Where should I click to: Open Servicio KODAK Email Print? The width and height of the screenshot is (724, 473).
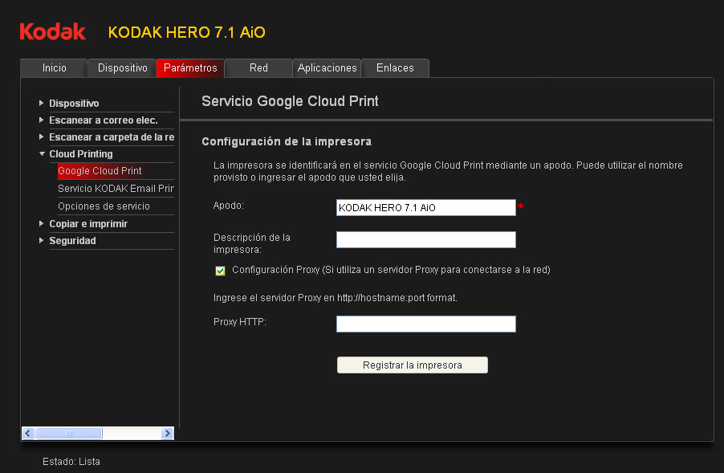pos(116,189)
